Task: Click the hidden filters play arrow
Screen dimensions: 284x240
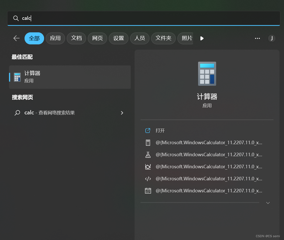Action: coord(202,38)
